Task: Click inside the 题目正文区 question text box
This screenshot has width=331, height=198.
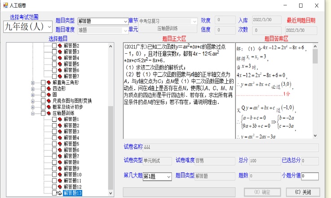Action: coord(179,91)
